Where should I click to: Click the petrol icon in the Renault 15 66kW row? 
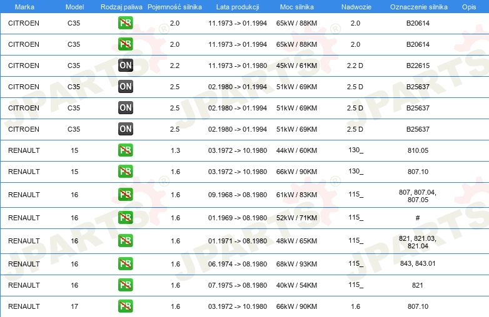[x=125, y=171]
